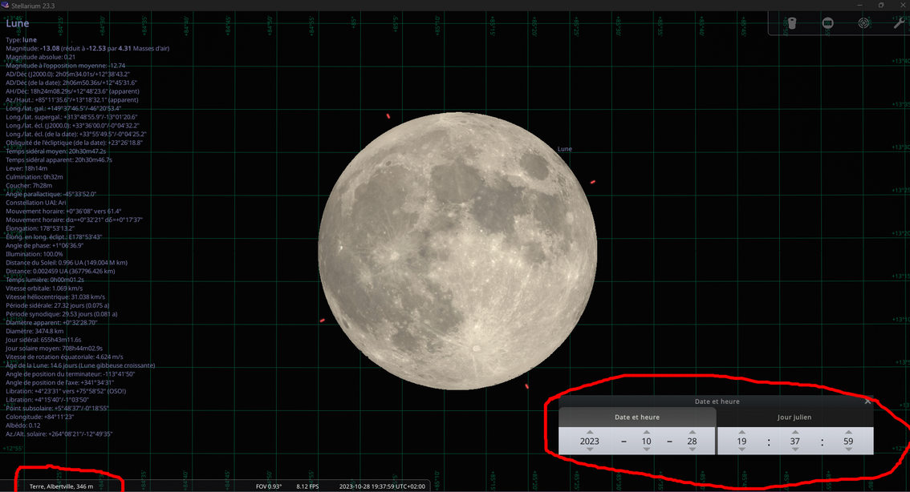Click the 8.12 FPS status entry
Viewport: 910px width, 492px height.
tap(307, 486)
